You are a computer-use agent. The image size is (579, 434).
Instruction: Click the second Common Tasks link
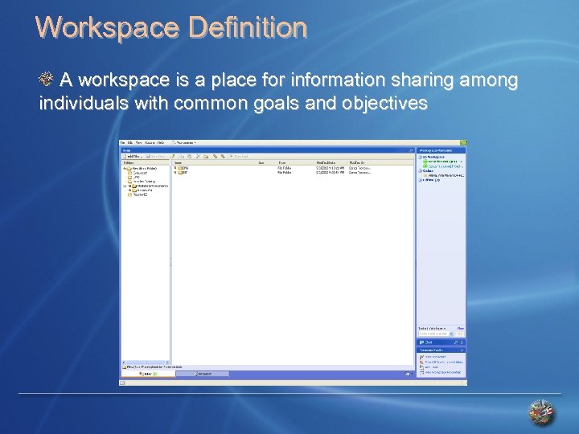click(x=444, y=362)
